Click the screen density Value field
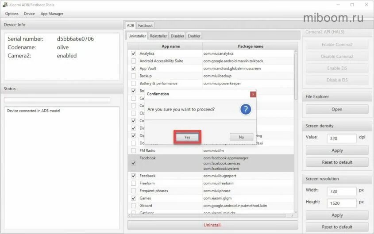 pos(342,138)
